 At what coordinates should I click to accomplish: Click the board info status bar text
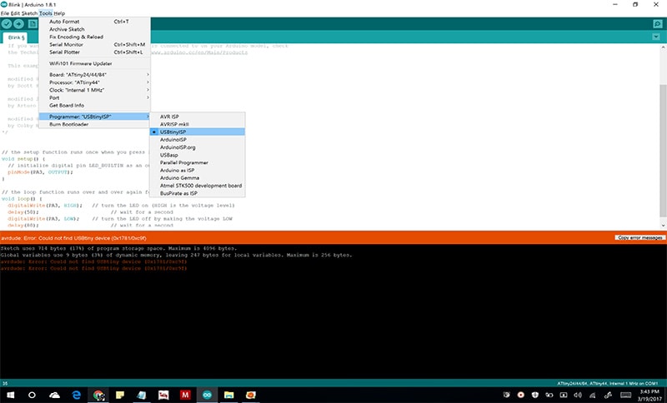coord(608,383)
